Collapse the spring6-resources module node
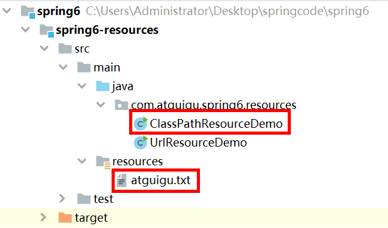The image size is (388, 228). 25,30
